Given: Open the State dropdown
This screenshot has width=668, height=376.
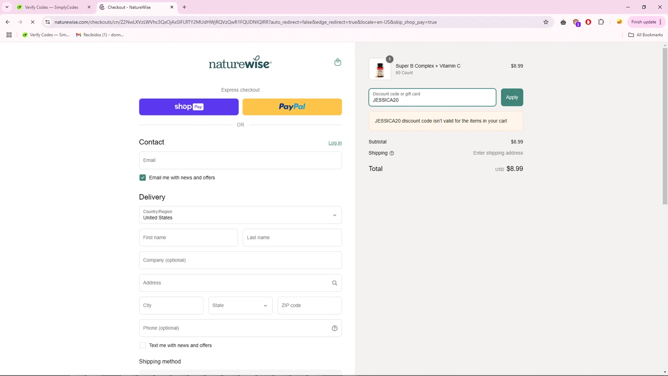Looking at the screenshot, I should tap(240, 306).
